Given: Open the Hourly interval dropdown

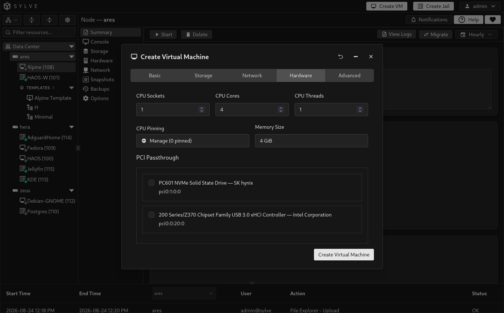Looking at the screenshot, I should click(476, 34).
